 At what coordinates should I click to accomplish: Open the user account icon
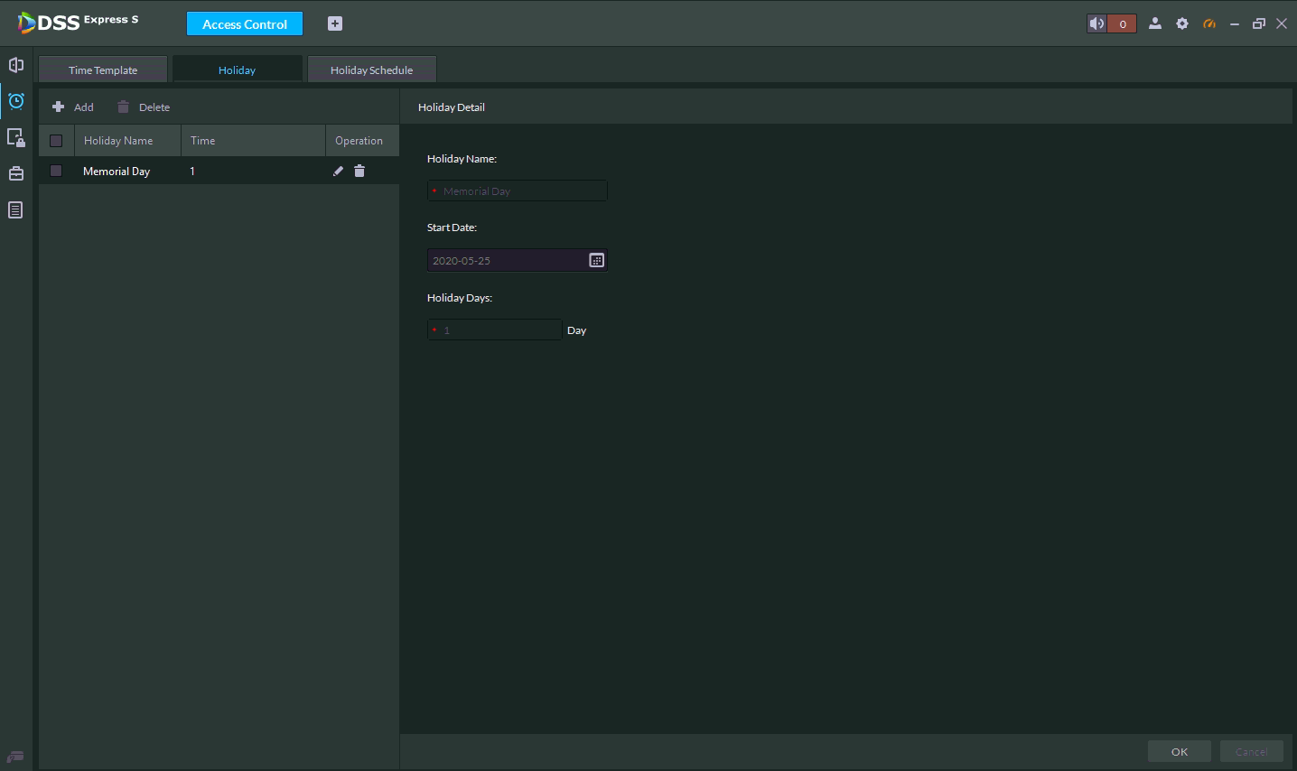(1154, 23)
